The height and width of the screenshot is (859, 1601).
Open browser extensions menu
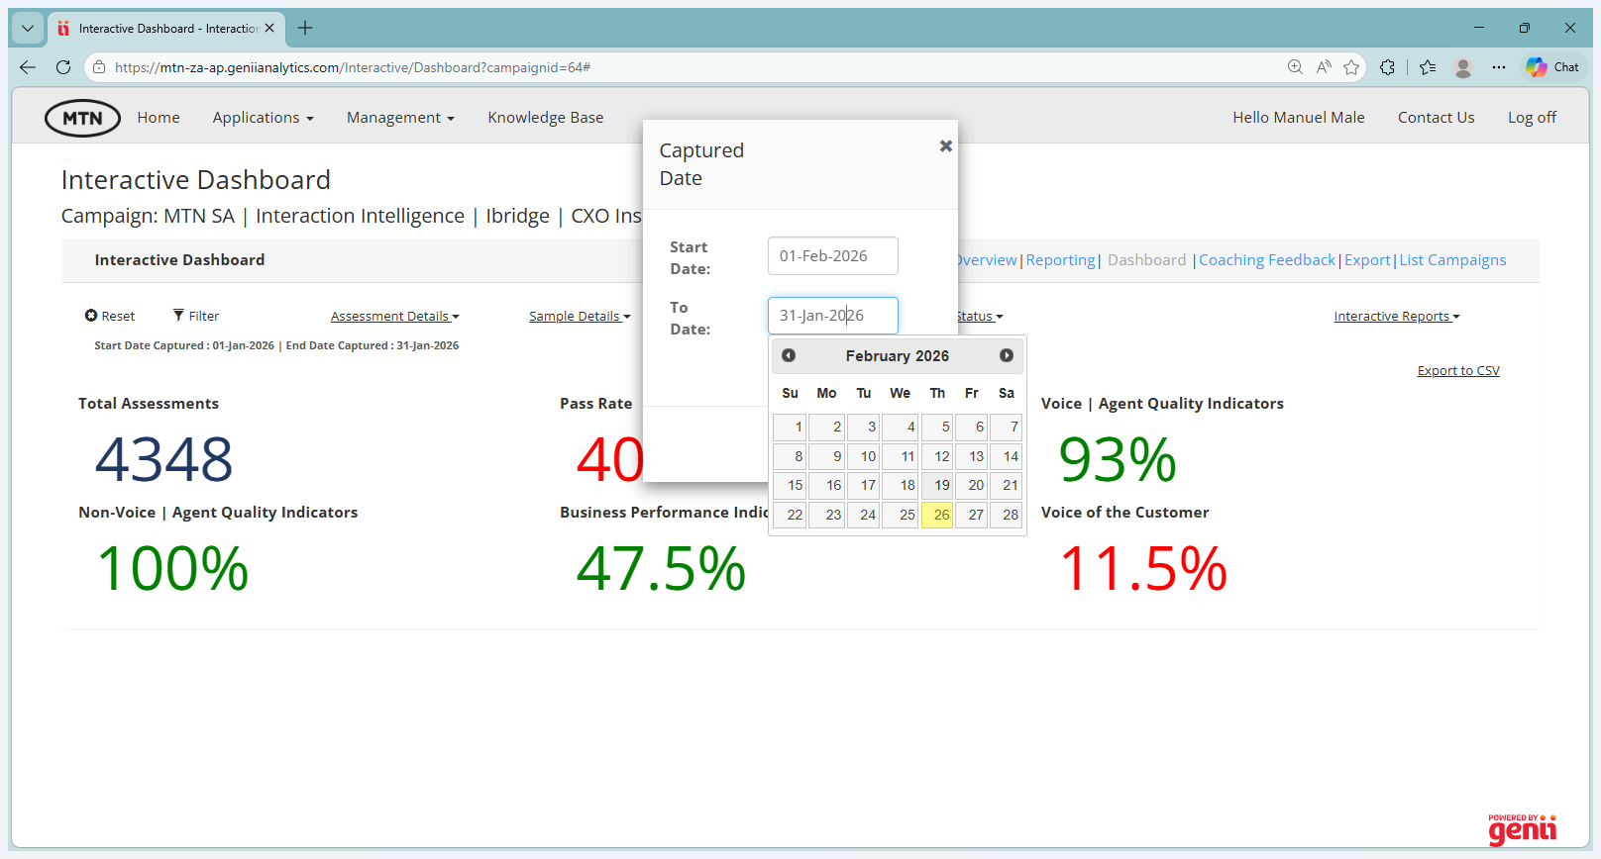[x=1387, y=67]
